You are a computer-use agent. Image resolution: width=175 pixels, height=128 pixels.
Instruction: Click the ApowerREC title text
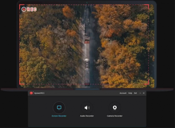(x=39, y=93)
